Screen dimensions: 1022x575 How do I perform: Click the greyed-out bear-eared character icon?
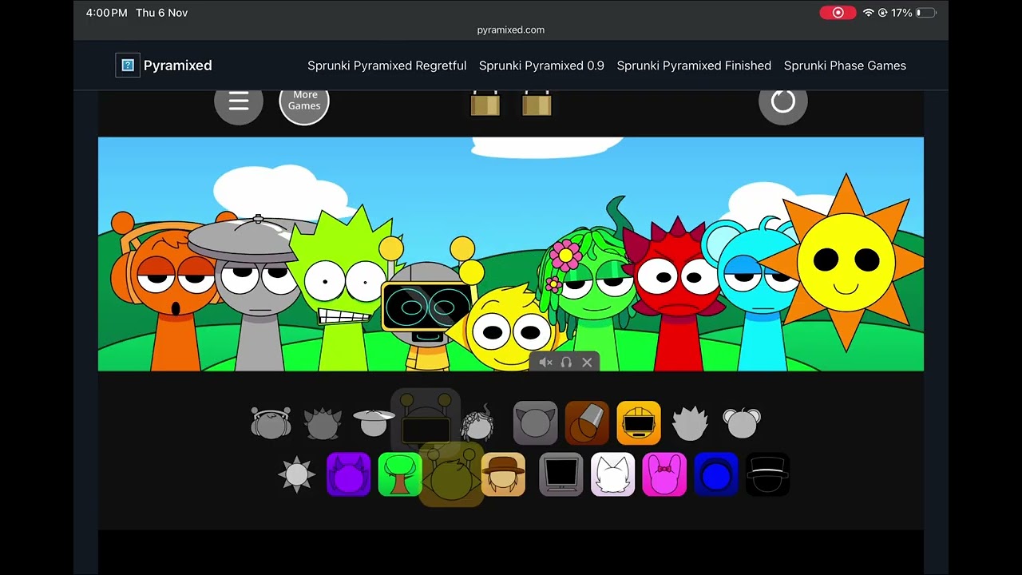(x=742, y=423)
